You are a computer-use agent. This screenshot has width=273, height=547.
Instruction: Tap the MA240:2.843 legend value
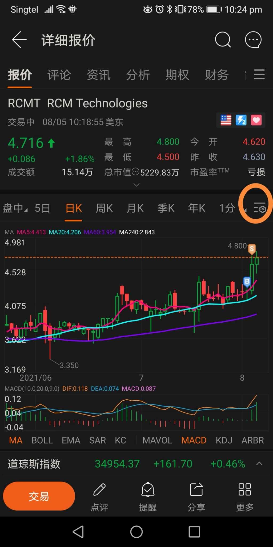137,232
